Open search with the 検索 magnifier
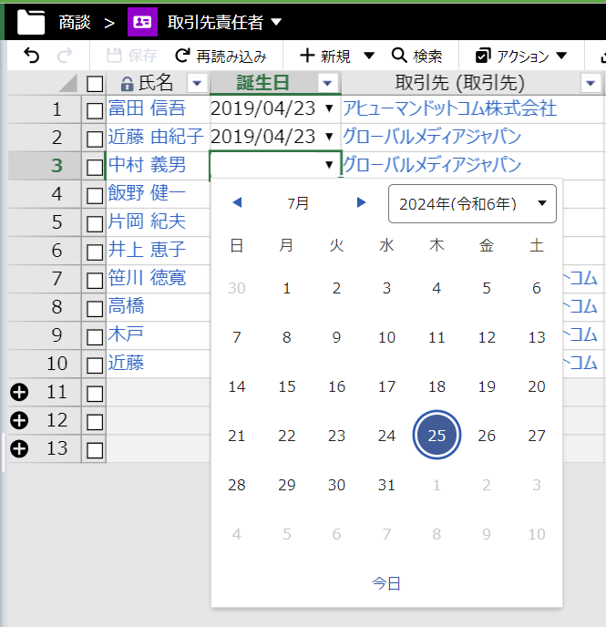The width and height of the screenshot is (606, 627). 416,57
